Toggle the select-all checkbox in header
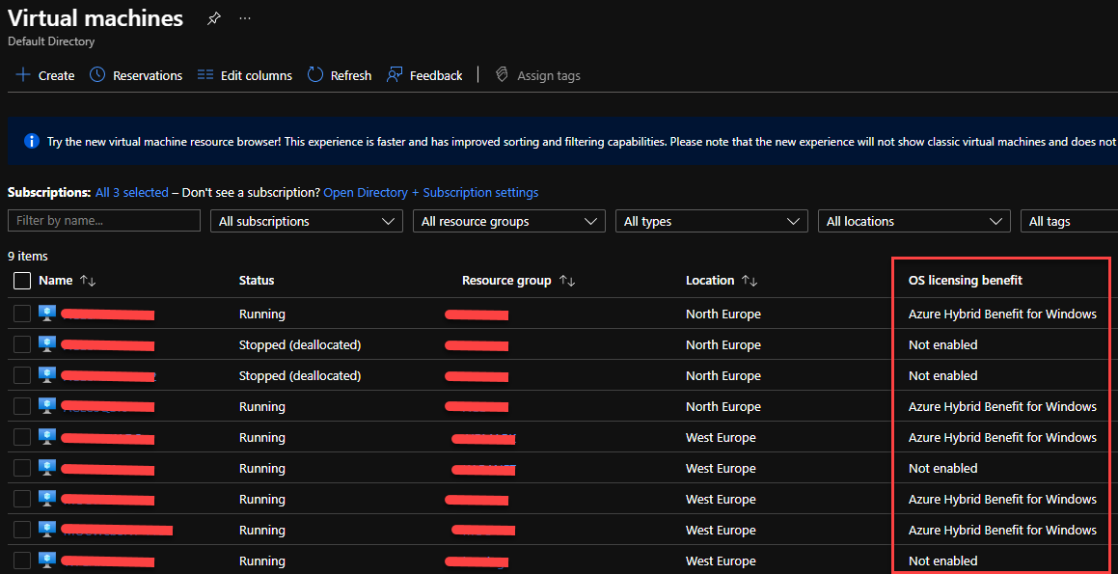The height and width of the screenshot is (574, 1118). 22,281
